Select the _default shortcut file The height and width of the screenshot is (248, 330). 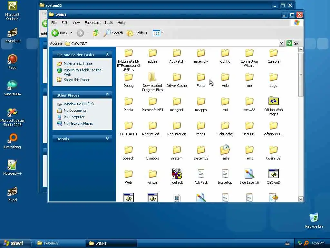(x=177, y=177)
